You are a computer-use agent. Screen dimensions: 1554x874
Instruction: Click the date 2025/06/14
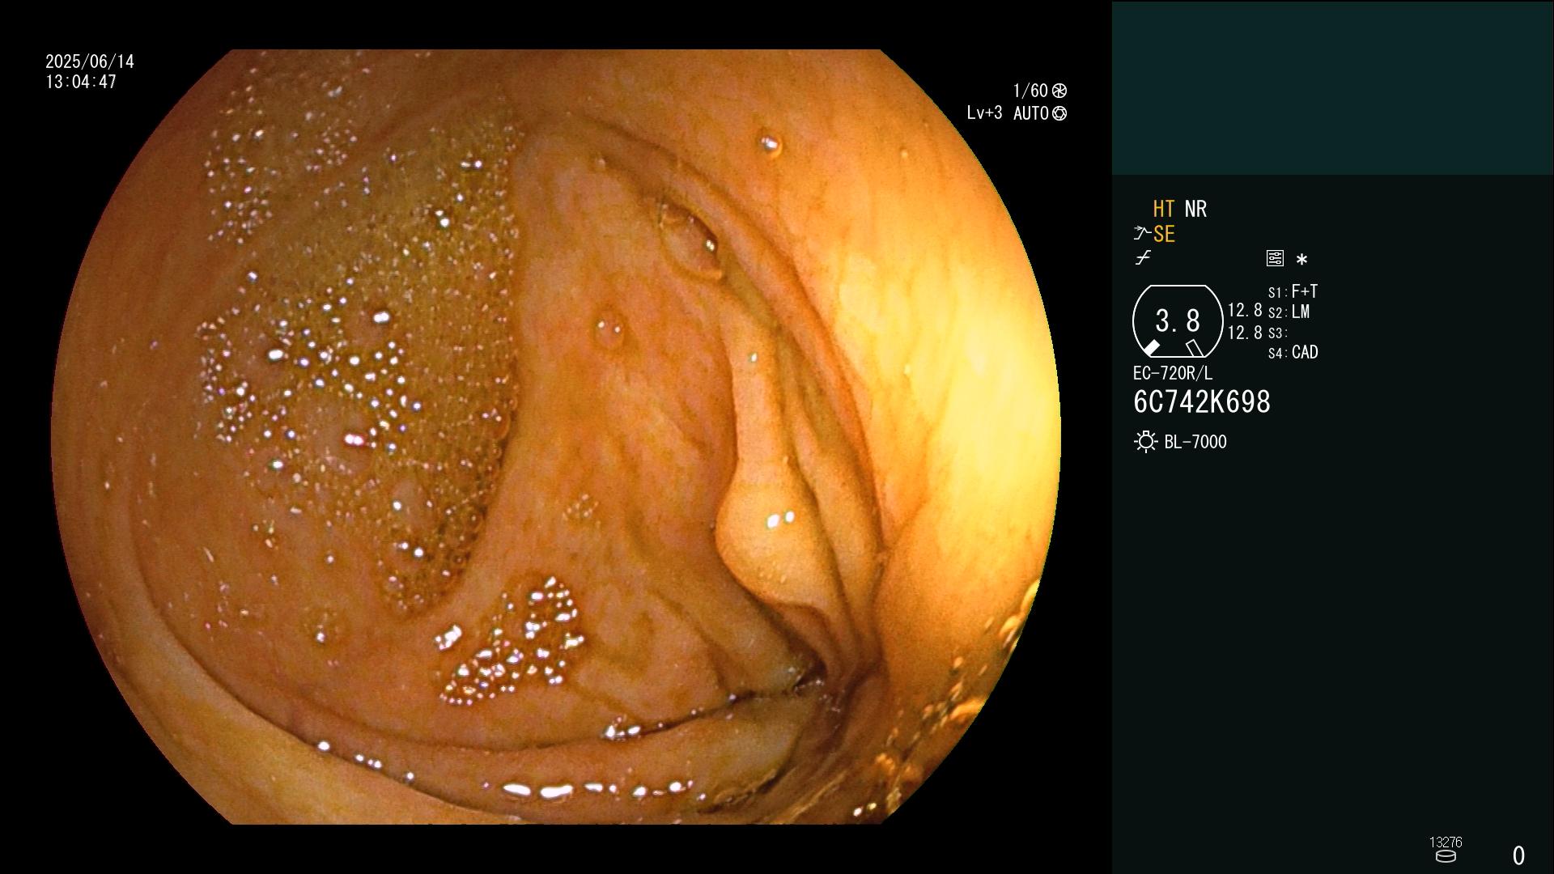tap(90, 62)
